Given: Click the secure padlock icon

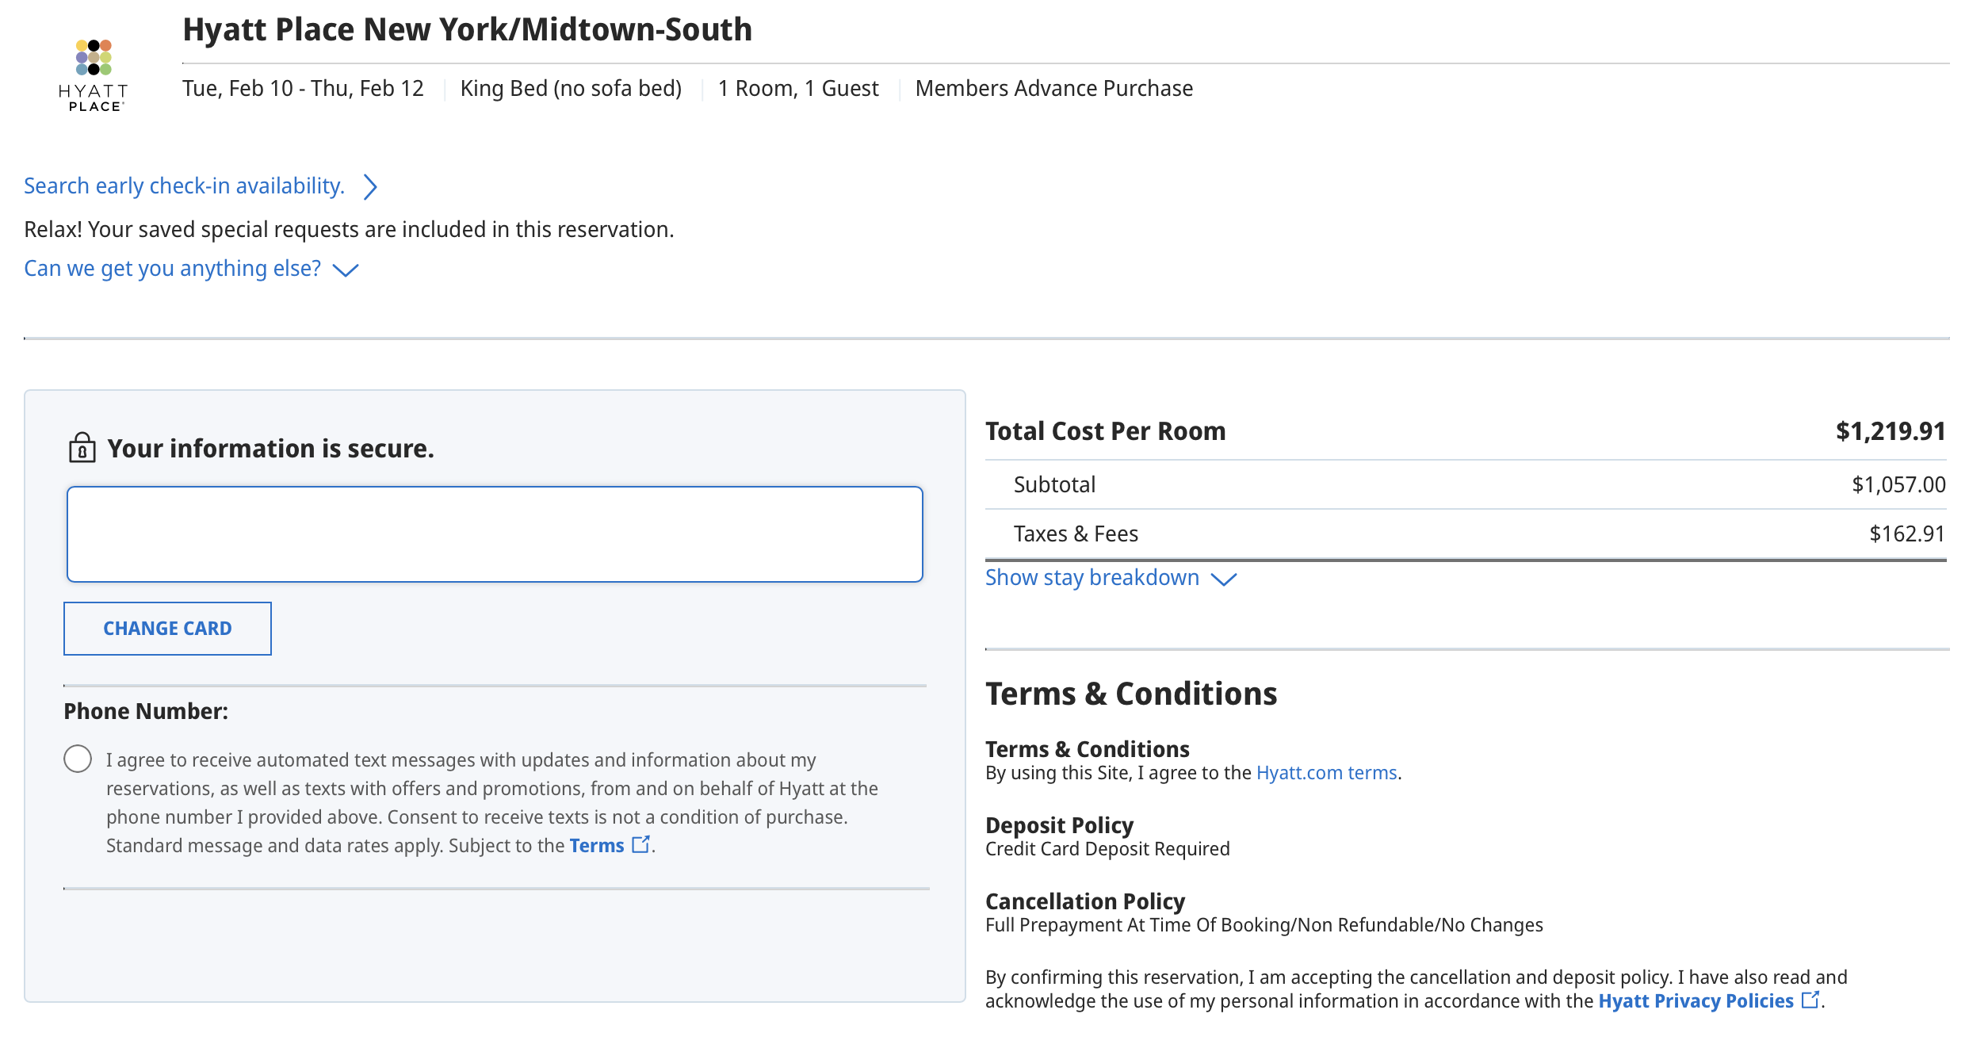Looking at the screenshot, I should 82,448.
